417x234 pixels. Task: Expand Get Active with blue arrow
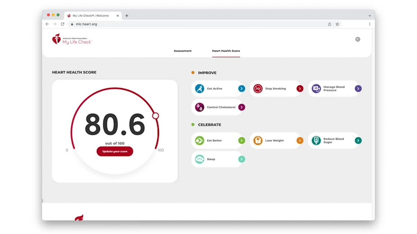[242, 88]
